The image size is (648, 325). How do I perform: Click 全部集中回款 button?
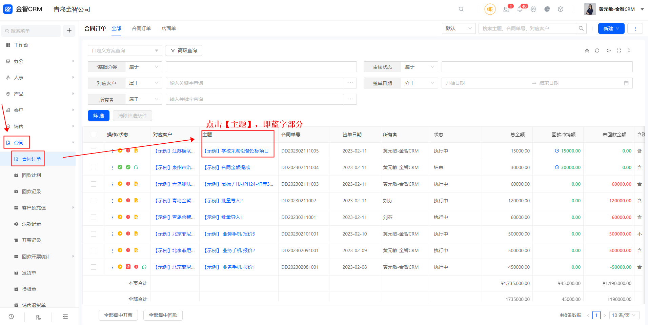[163, 315]
